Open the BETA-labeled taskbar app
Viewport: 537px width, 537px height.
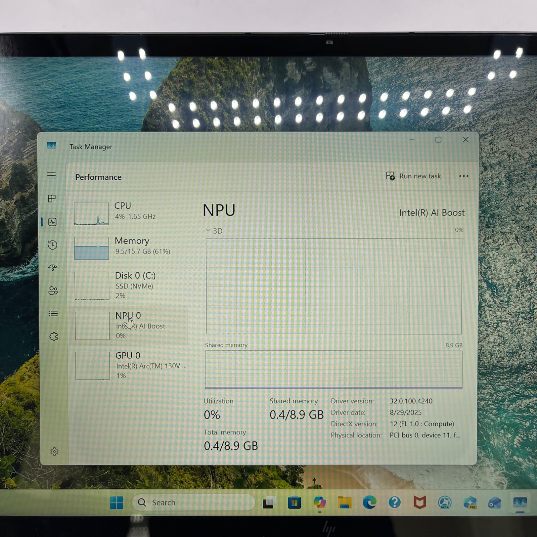tap(445, 503)
